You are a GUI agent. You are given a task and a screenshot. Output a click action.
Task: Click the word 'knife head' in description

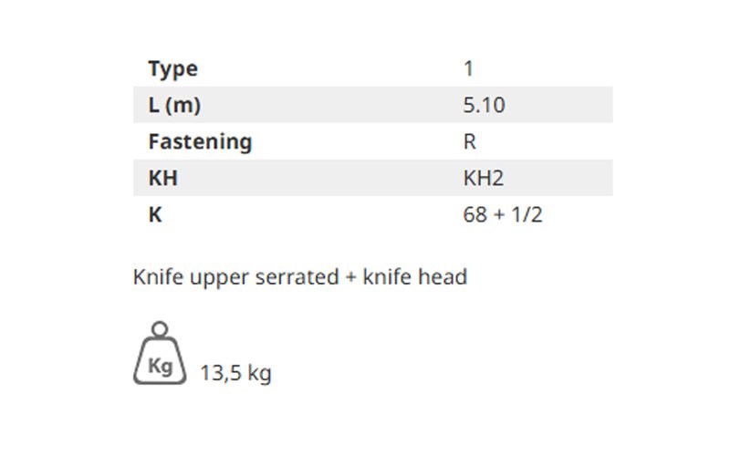[415, 277]
